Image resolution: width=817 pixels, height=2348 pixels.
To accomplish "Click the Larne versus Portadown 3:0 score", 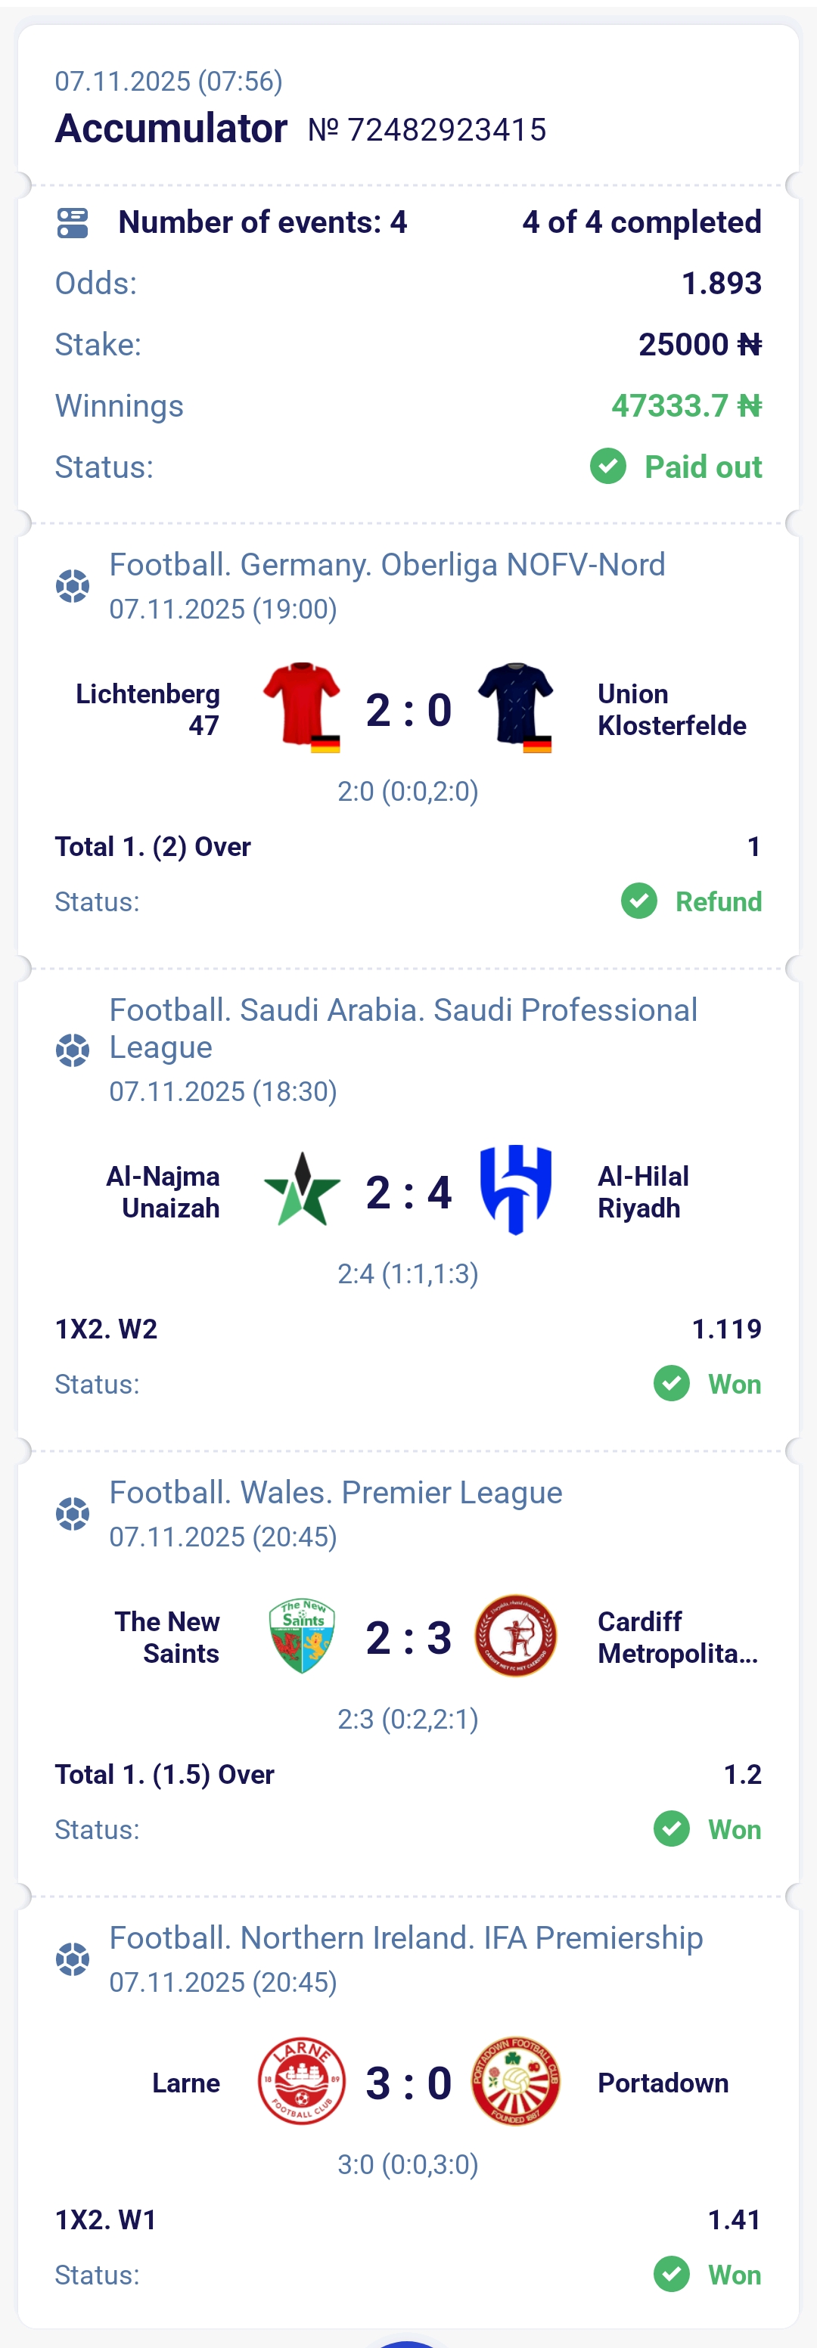I will click(408, 2083).
